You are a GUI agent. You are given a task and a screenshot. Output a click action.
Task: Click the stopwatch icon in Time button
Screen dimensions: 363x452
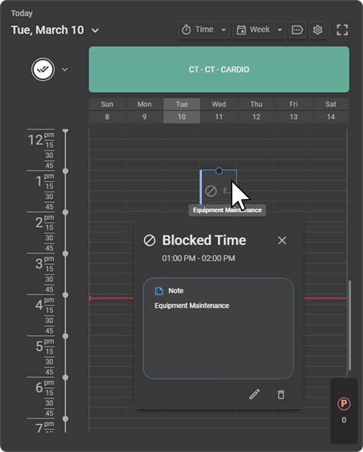[186, 30]
